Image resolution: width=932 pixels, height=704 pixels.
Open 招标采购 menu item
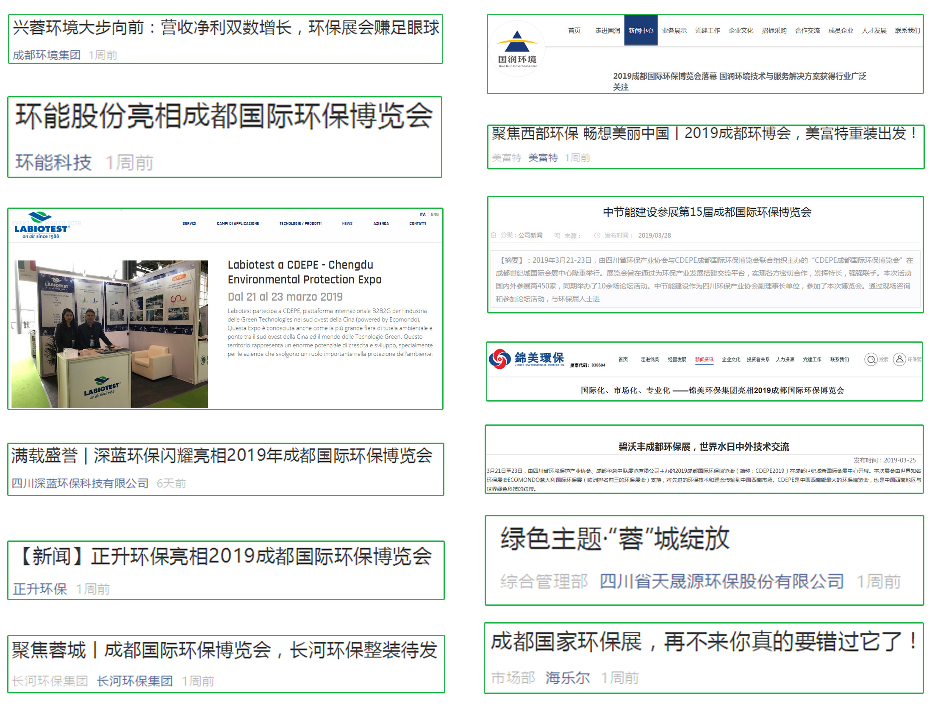tap(774, 30)
